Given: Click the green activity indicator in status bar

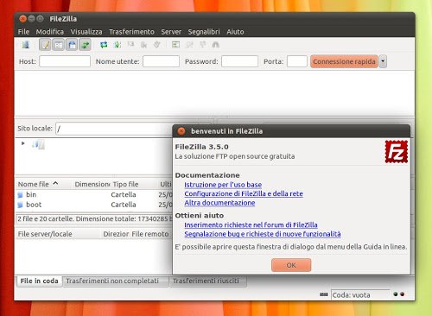Looking at the screenshot, I should 396,294.
